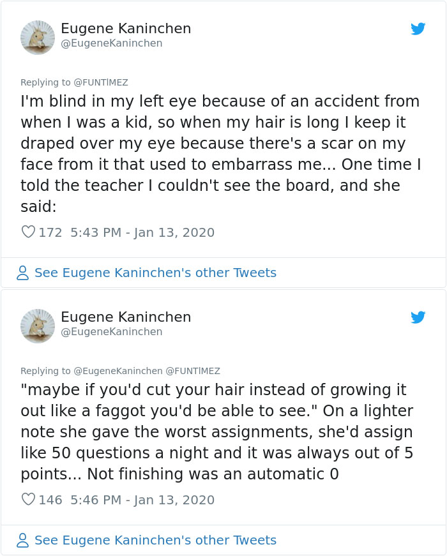The image size is (447, 556).
Task: Click the Twitter bird icon on the first tweet
Action: pyautogui.click(x=418, y=29)
